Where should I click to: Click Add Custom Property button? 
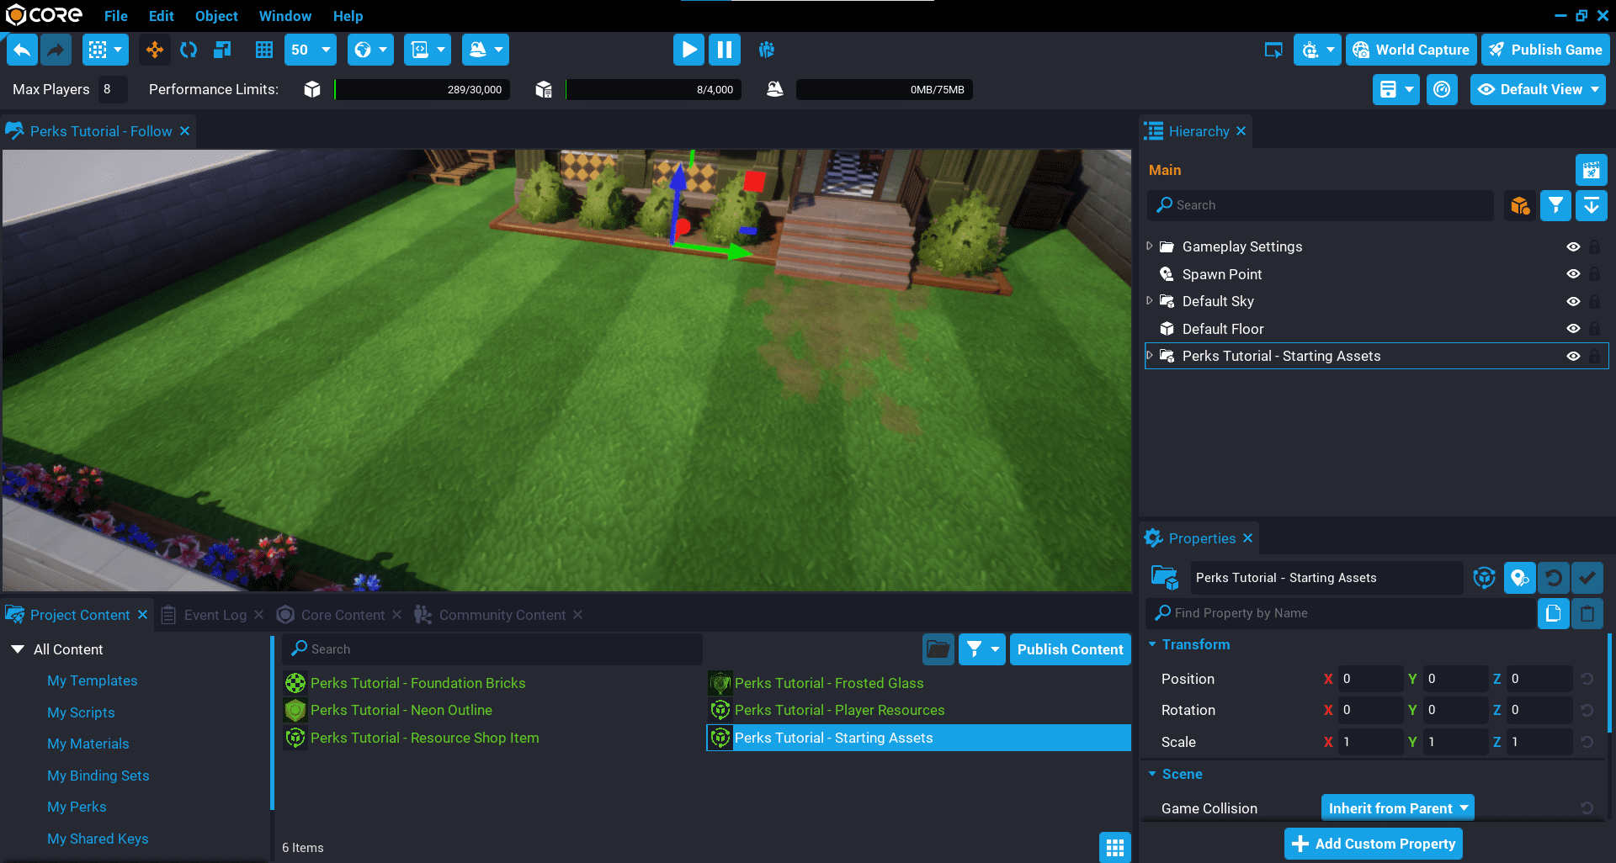(x=1374, y=844)
